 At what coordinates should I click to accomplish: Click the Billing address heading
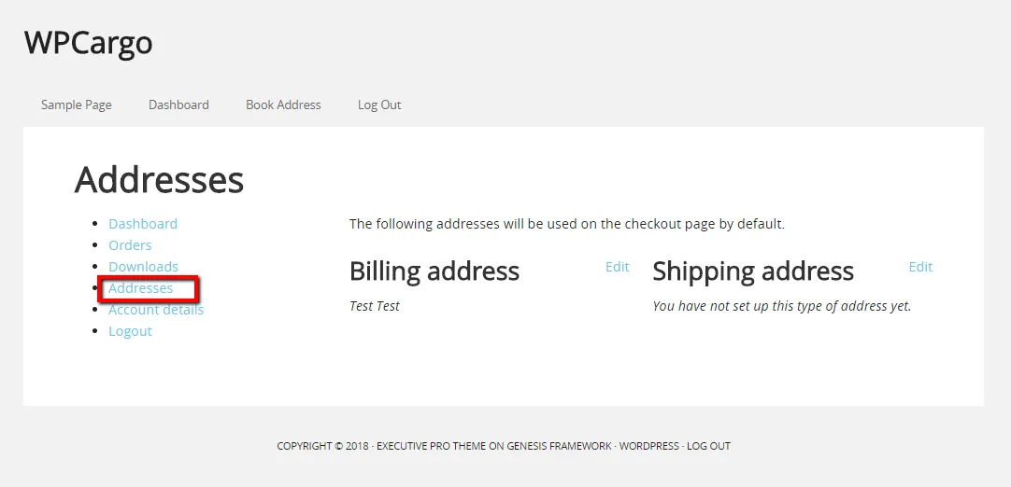point(434,271)
